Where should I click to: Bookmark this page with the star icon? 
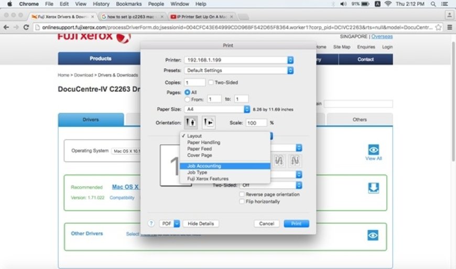(438, 27)
